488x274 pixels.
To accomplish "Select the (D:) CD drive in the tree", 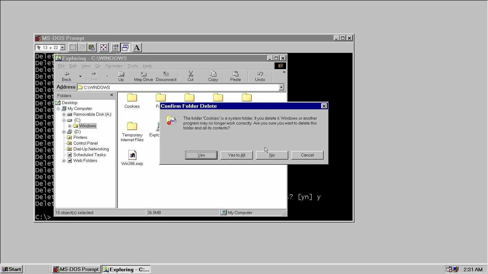I will pyautogui.click(x=77, y=132).
